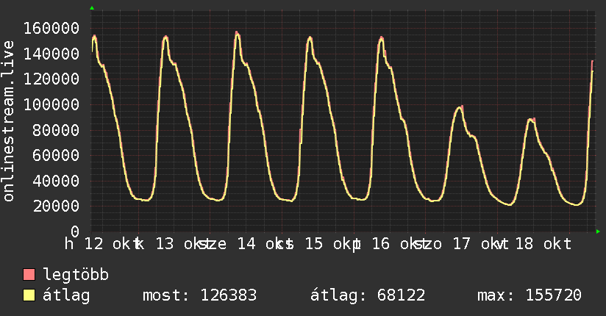Click the yellow átlag legend swatch

[x=29, y=295]
